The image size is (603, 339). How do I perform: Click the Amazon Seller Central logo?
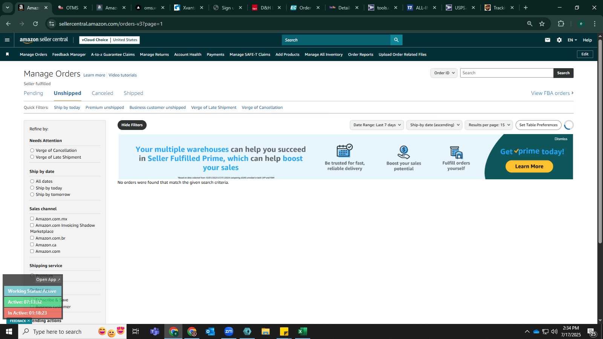coord(44,40)
